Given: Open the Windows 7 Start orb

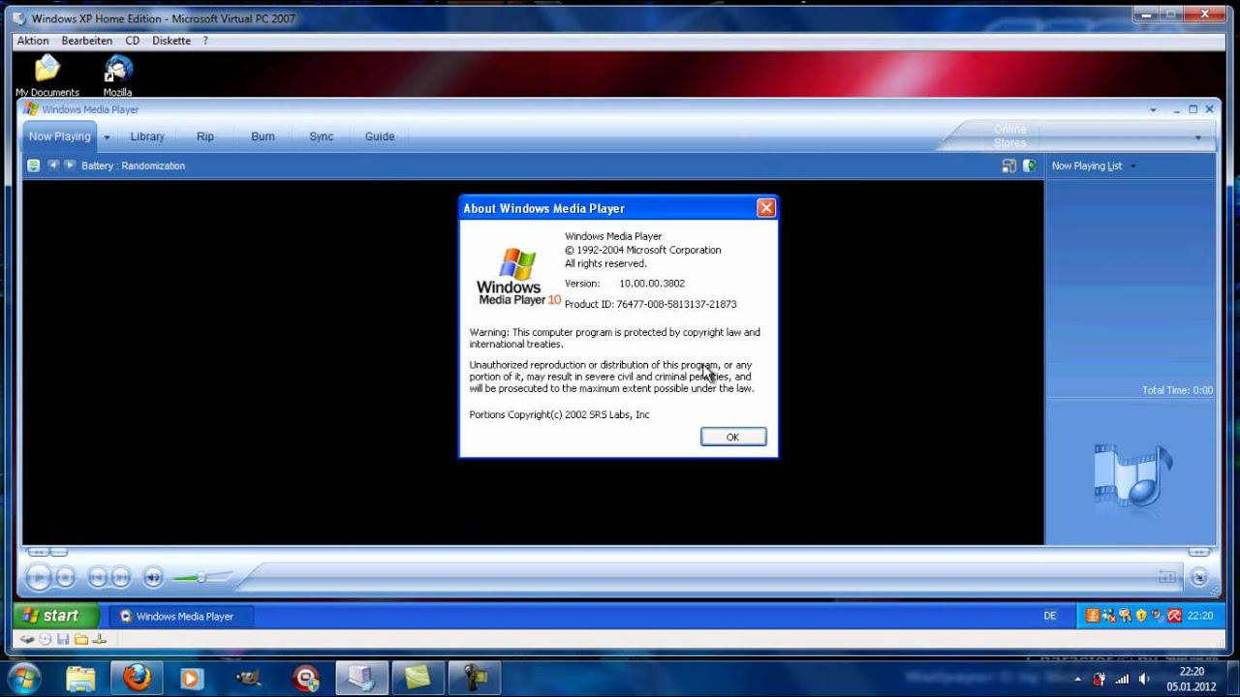Looking at the screenshot, I should [23, 678].
